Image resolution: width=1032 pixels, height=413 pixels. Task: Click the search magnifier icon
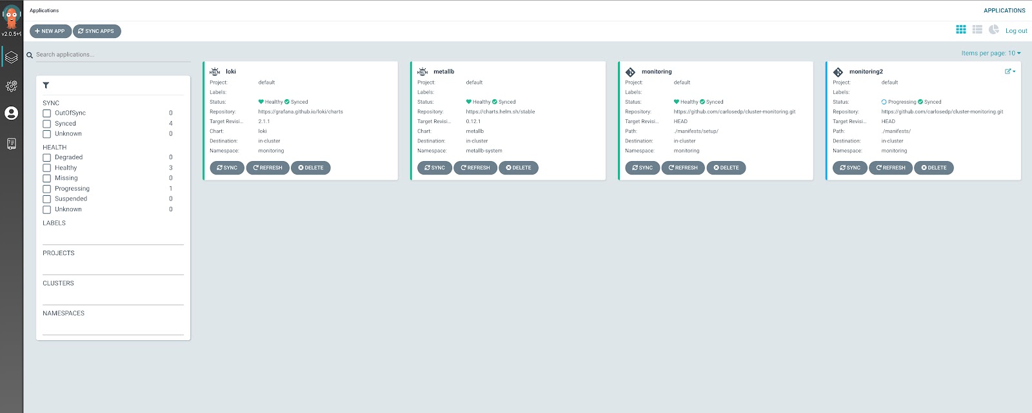click(30, 55)
